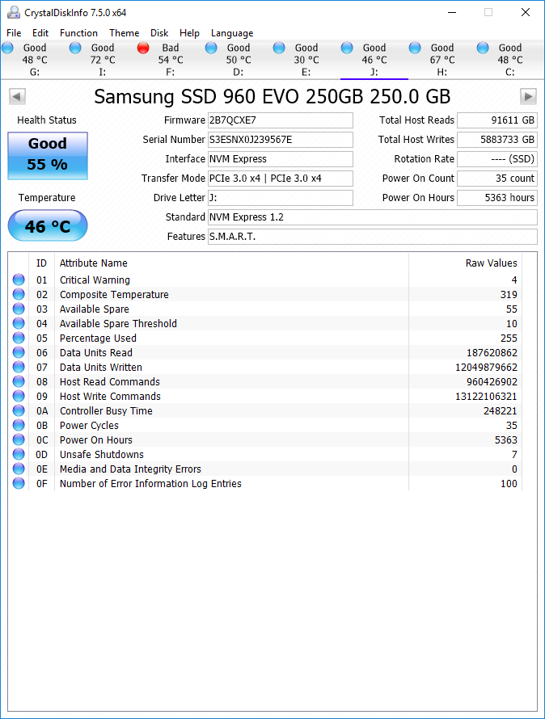Click the Rotation Rate value field
545x719 pixels.
(496, 158)
